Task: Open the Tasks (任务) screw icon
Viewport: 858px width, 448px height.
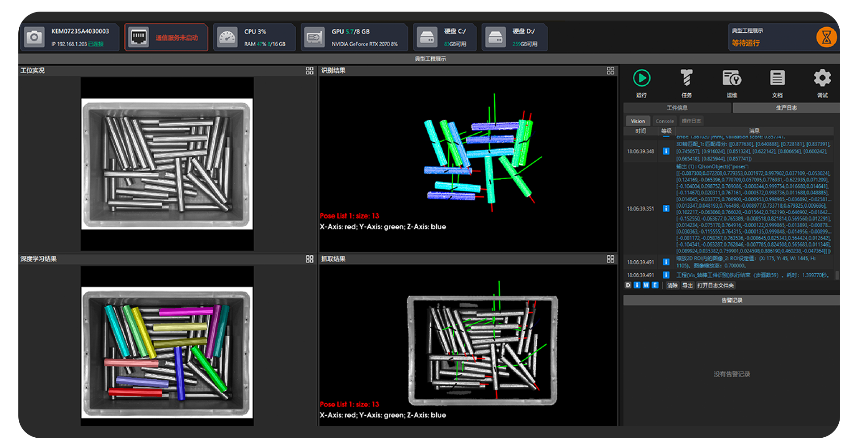Action: (x=686, y=78)
